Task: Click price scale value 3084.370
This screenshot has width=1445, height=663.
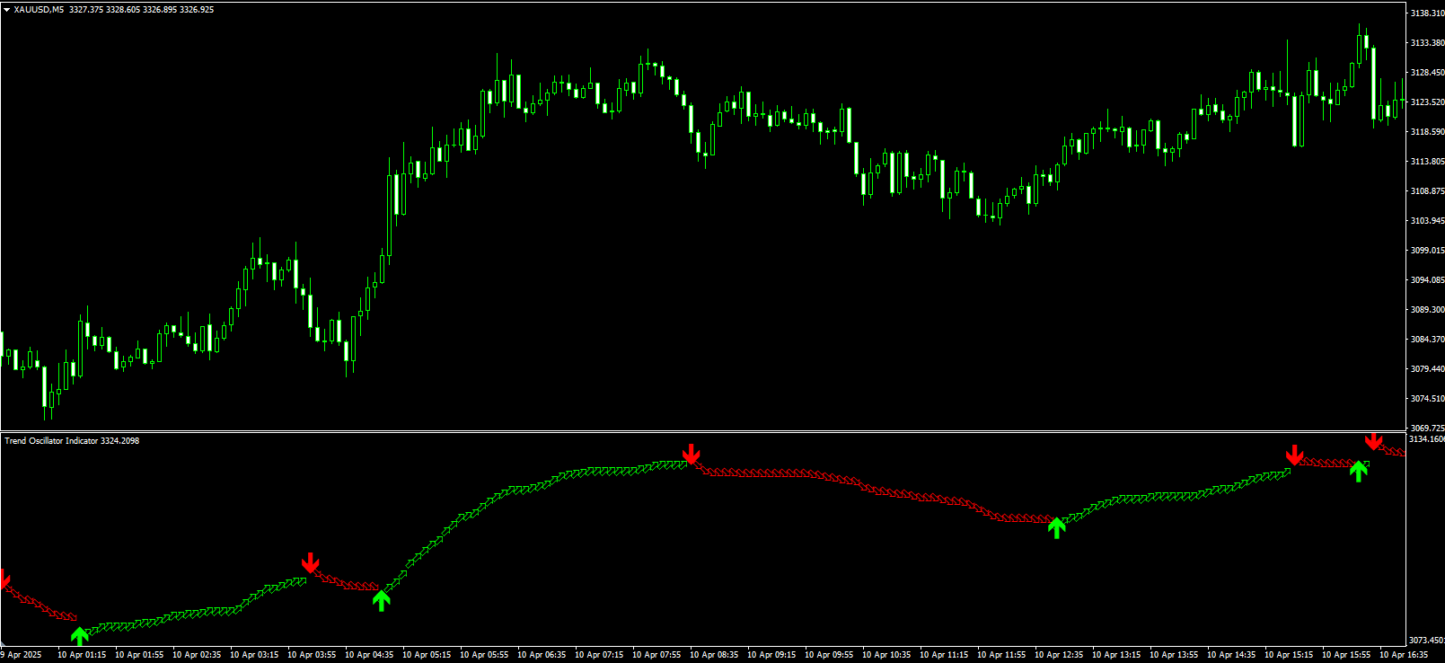Action: [1427, 340]
